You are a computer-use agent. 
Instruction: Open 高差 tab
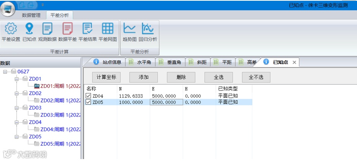(248, 62)
